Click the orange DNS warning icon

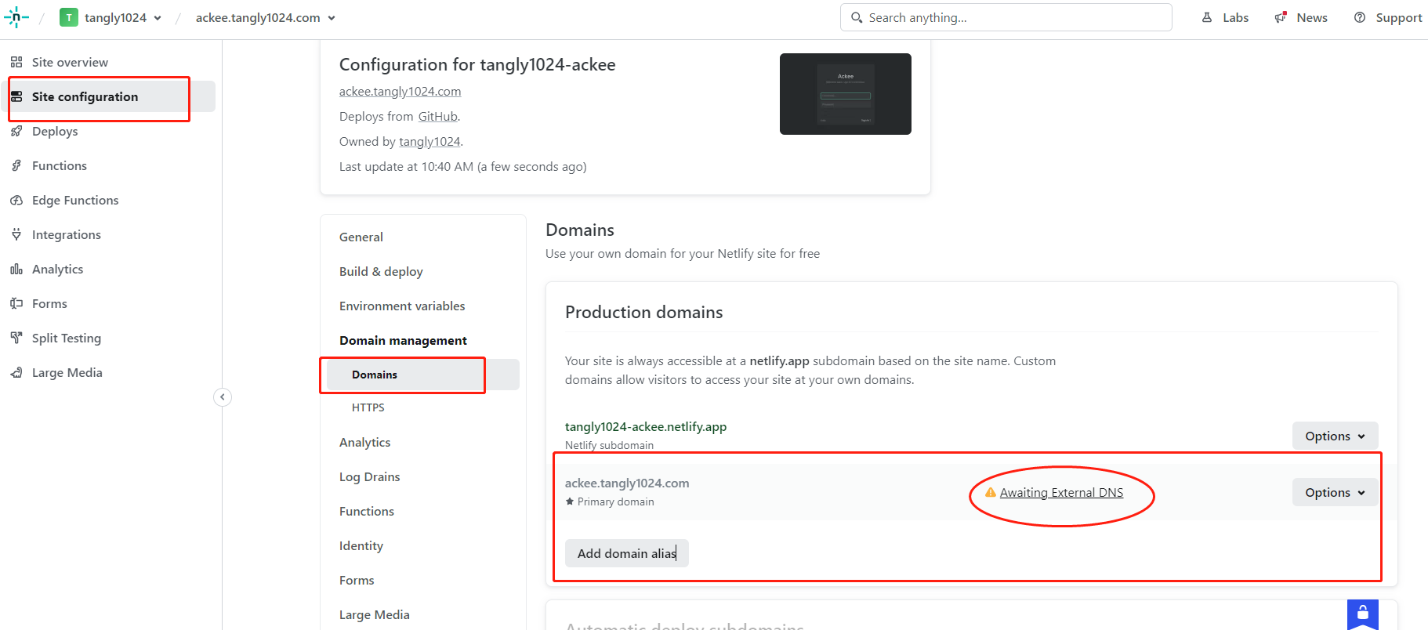click(x=991, y=492)
